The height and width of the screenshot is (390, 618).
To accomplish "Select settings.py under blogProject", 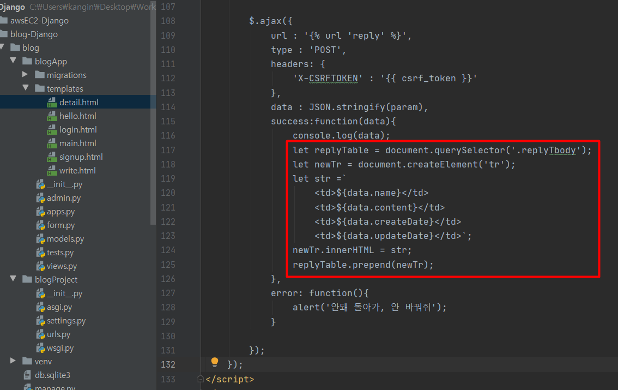I will (x=66, y=321).
